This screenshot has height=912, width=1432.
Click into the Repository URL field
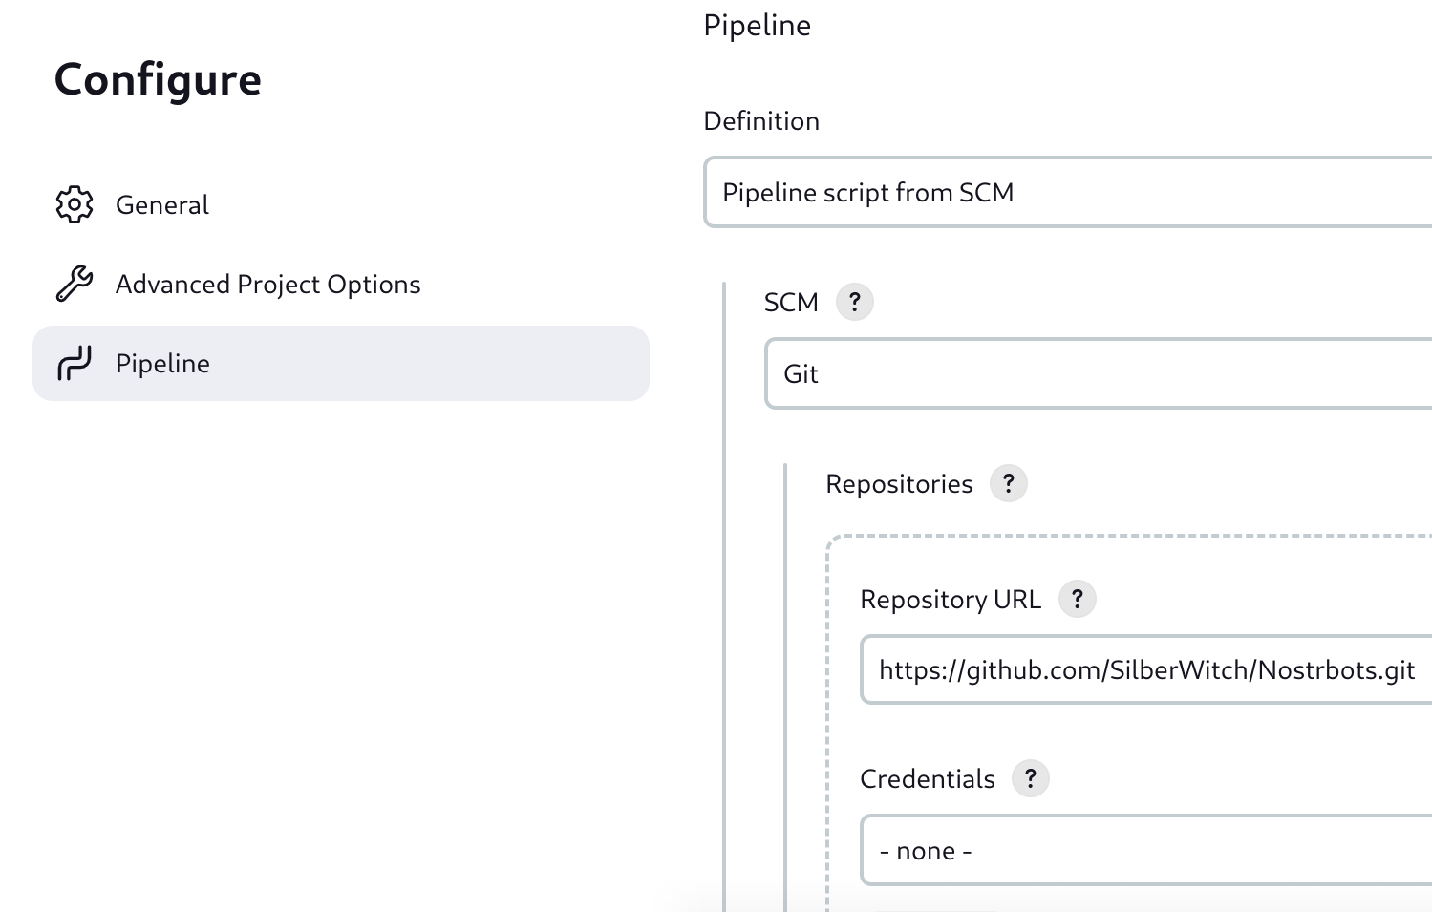point(1146,669)
